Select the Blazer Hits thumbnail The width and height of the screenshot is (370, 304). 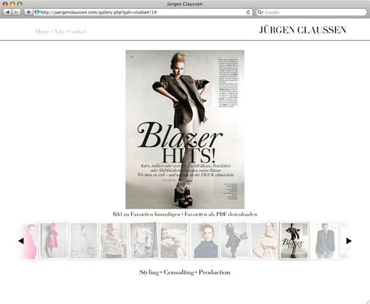tap(294, 241)
